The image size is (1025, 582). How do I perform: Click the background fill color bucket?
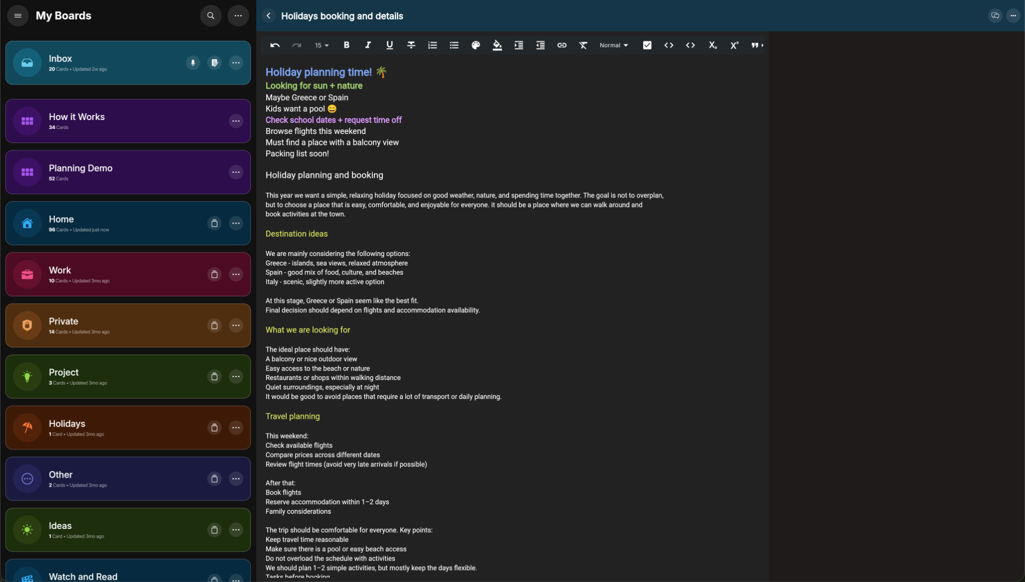coord(497,45)
